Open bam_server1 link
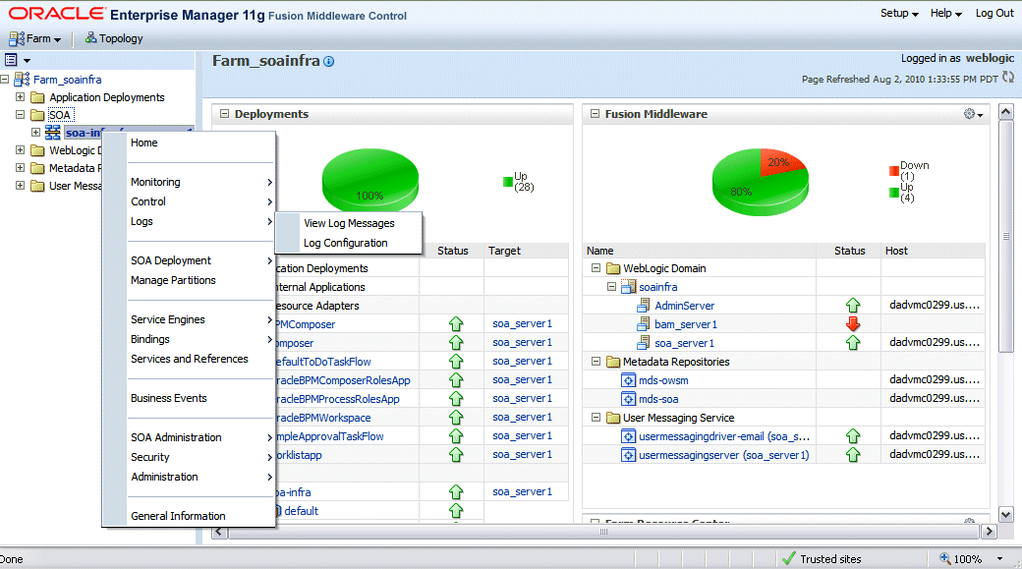 686,324
